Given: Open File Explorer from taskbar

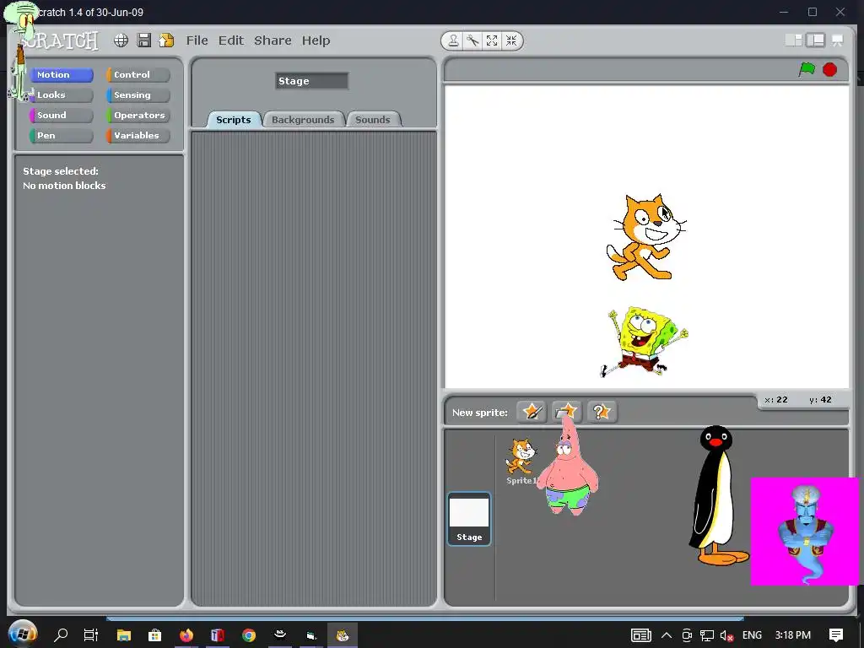Looking at the screenshot, I should point(123,635).
